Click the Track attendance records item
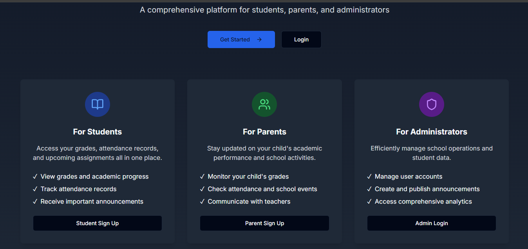The width and height of the screenshot is (528, 249). pos(78,189)
